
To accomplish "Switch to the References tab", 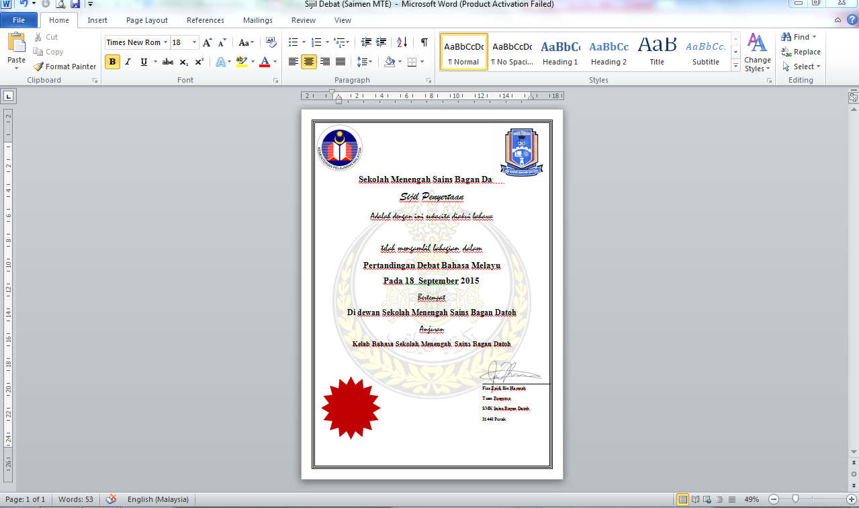I will click(206, 20).
